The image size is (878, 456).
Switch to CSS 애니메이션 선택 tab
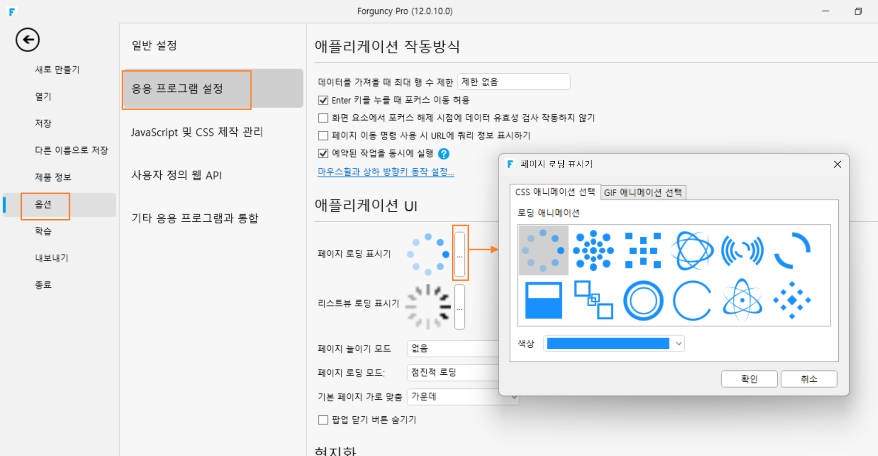pyautogui.click(x=555, y=192)
